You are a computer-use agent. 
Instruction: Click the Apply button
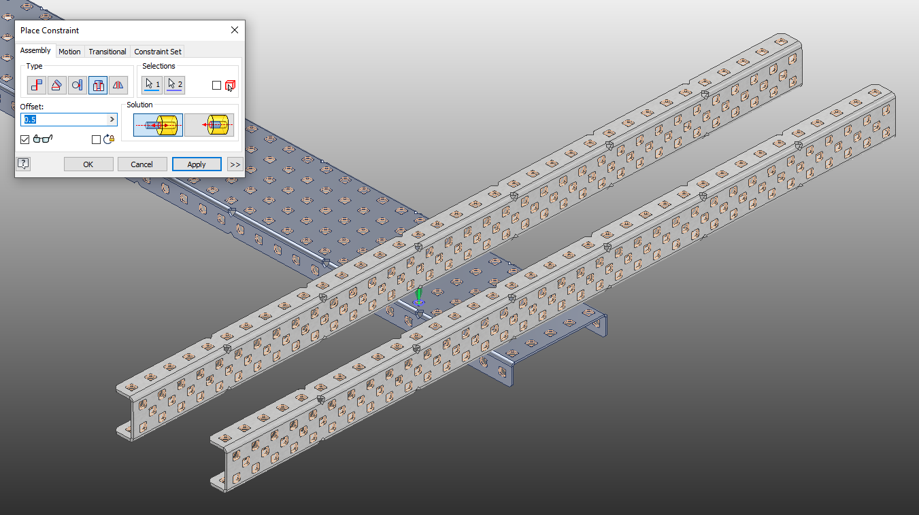[x=197, y=164]
